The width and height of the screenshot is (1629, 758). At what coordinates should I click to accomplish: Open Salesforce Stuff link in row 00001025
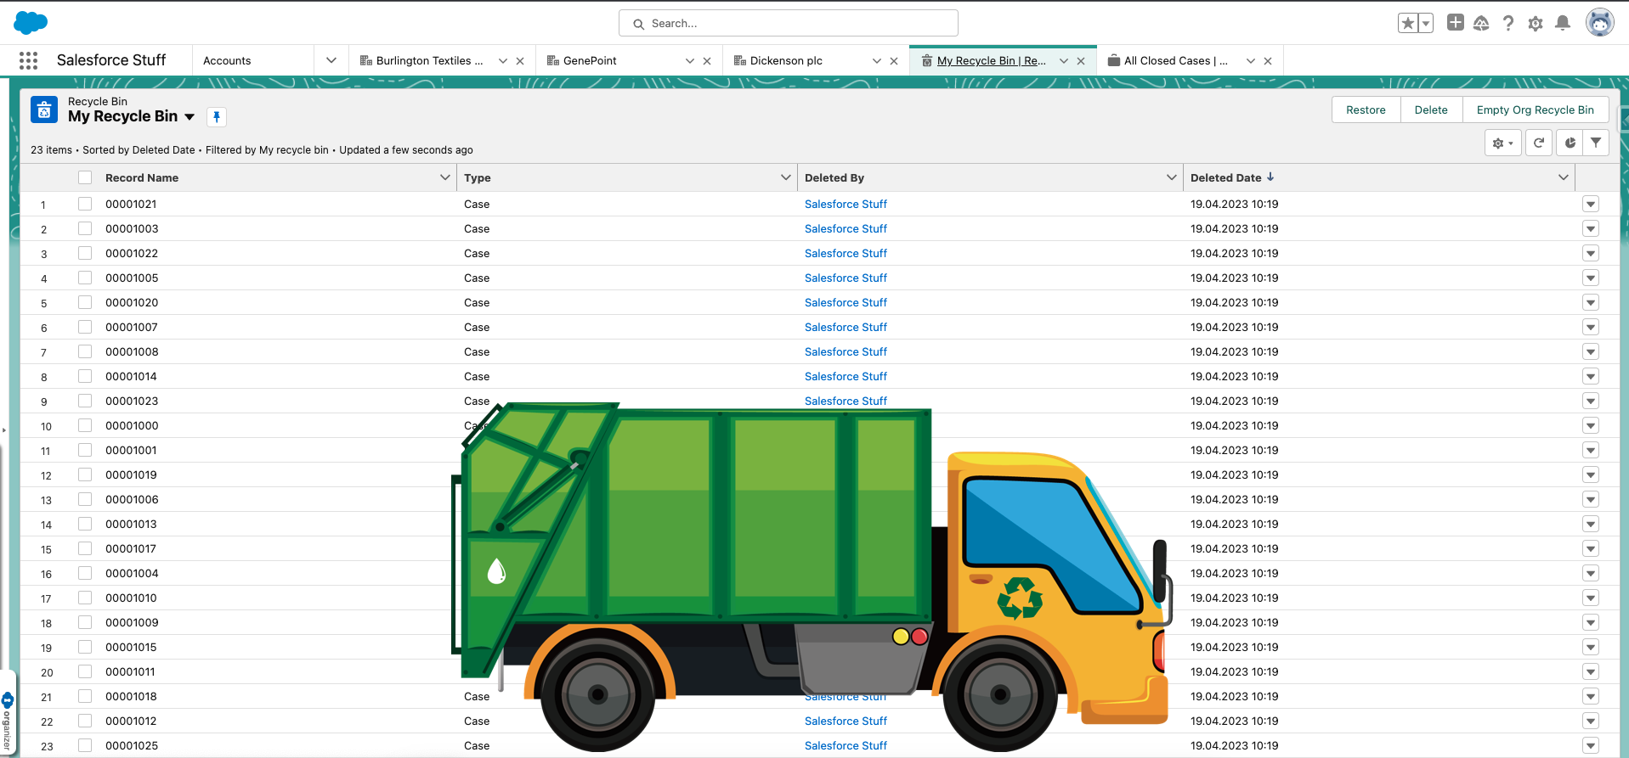[846, 745]
